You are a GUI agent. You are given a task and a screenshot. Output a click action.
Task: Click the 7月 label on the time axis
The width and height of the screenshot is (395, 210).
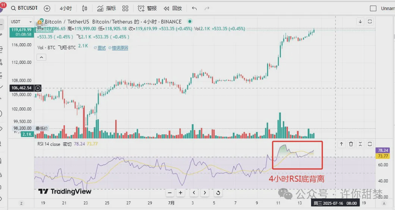click(x=171, y=203)
